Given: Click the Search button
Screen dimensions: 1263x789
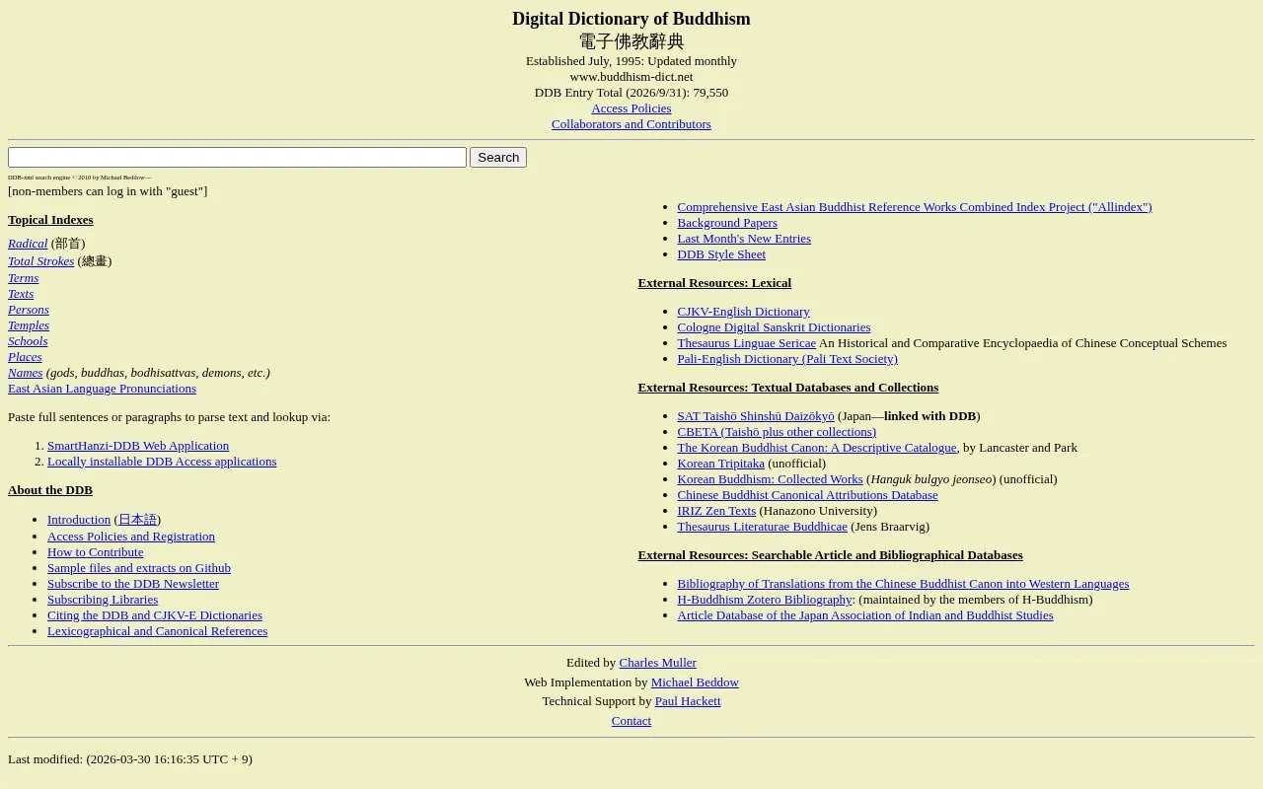Looking at the screenshot, I should tap(498, 157).
